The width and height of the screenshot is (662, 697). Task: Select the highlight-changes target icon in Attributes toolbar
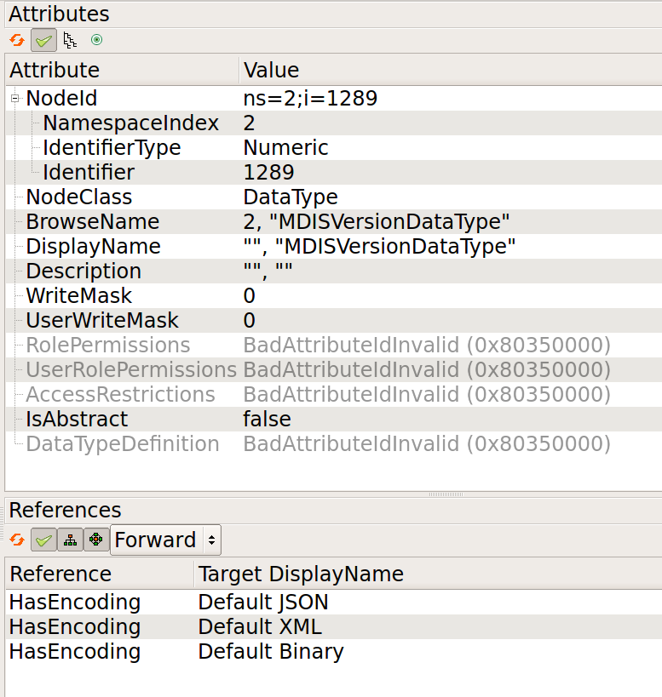pos(96,39)
